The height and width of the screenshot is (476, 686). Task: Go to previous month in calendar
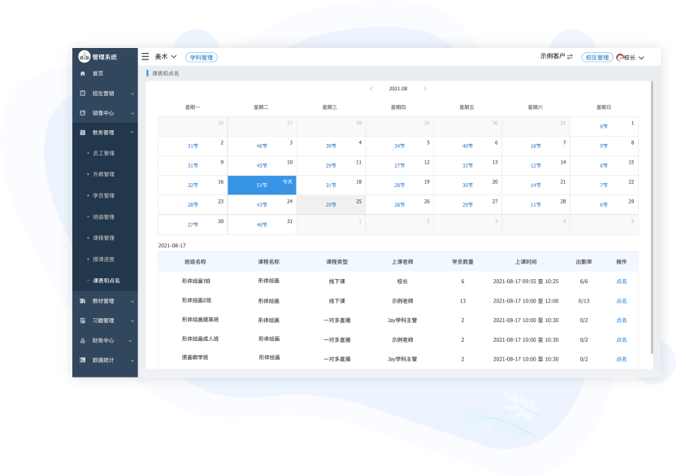coord(371,89)
